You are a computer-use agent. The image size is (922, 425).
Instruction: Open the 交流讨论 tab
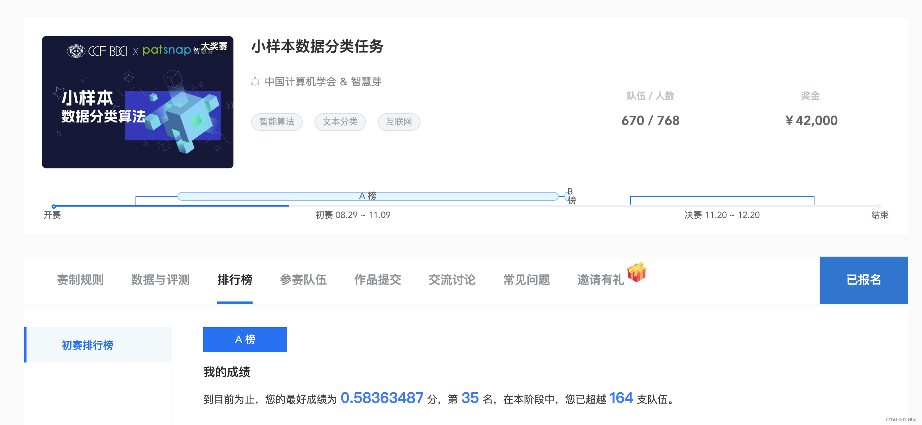pyautogui.click(x=452, y=280)
